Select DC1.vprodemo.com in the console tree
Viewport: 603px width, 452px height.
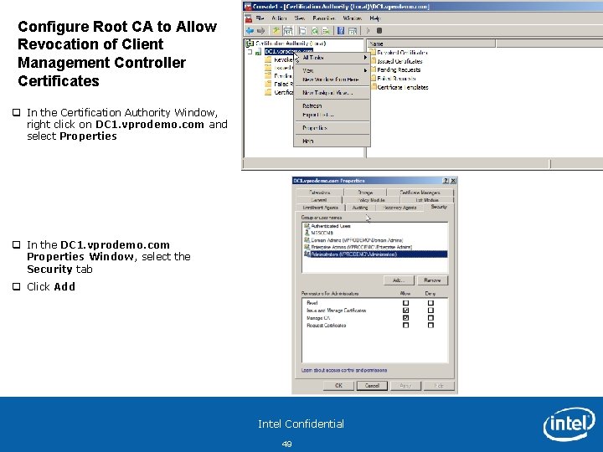(x=288, y=52)
